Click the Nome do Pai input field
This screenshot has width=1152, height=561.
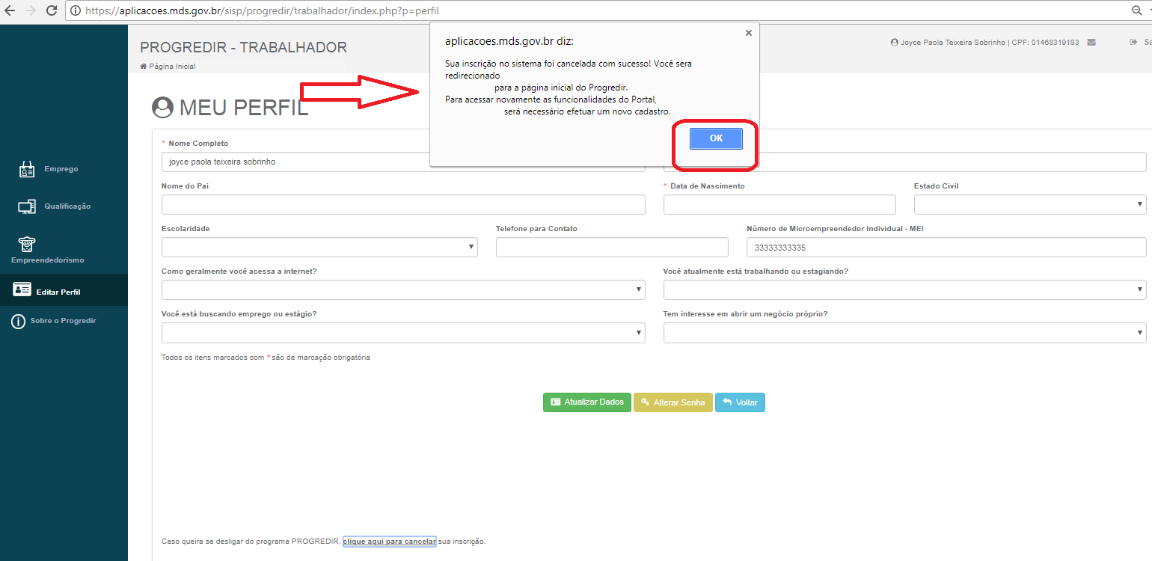[x=403, y=205]
